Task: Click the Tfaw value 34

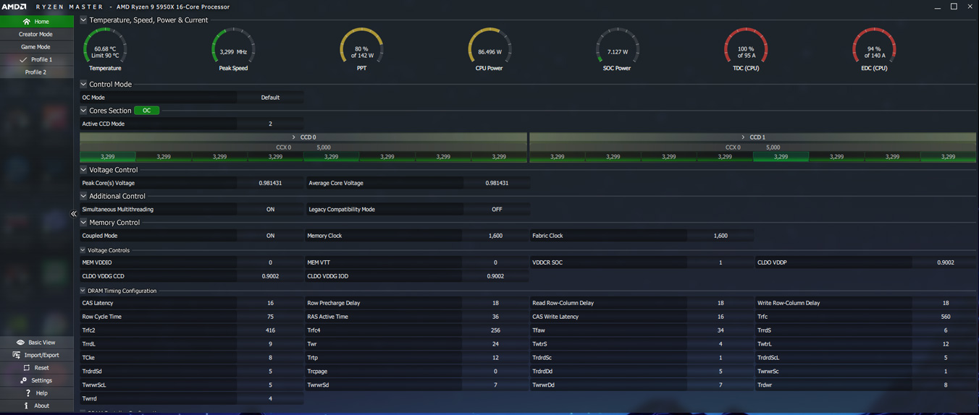Action: click(720, 330)
